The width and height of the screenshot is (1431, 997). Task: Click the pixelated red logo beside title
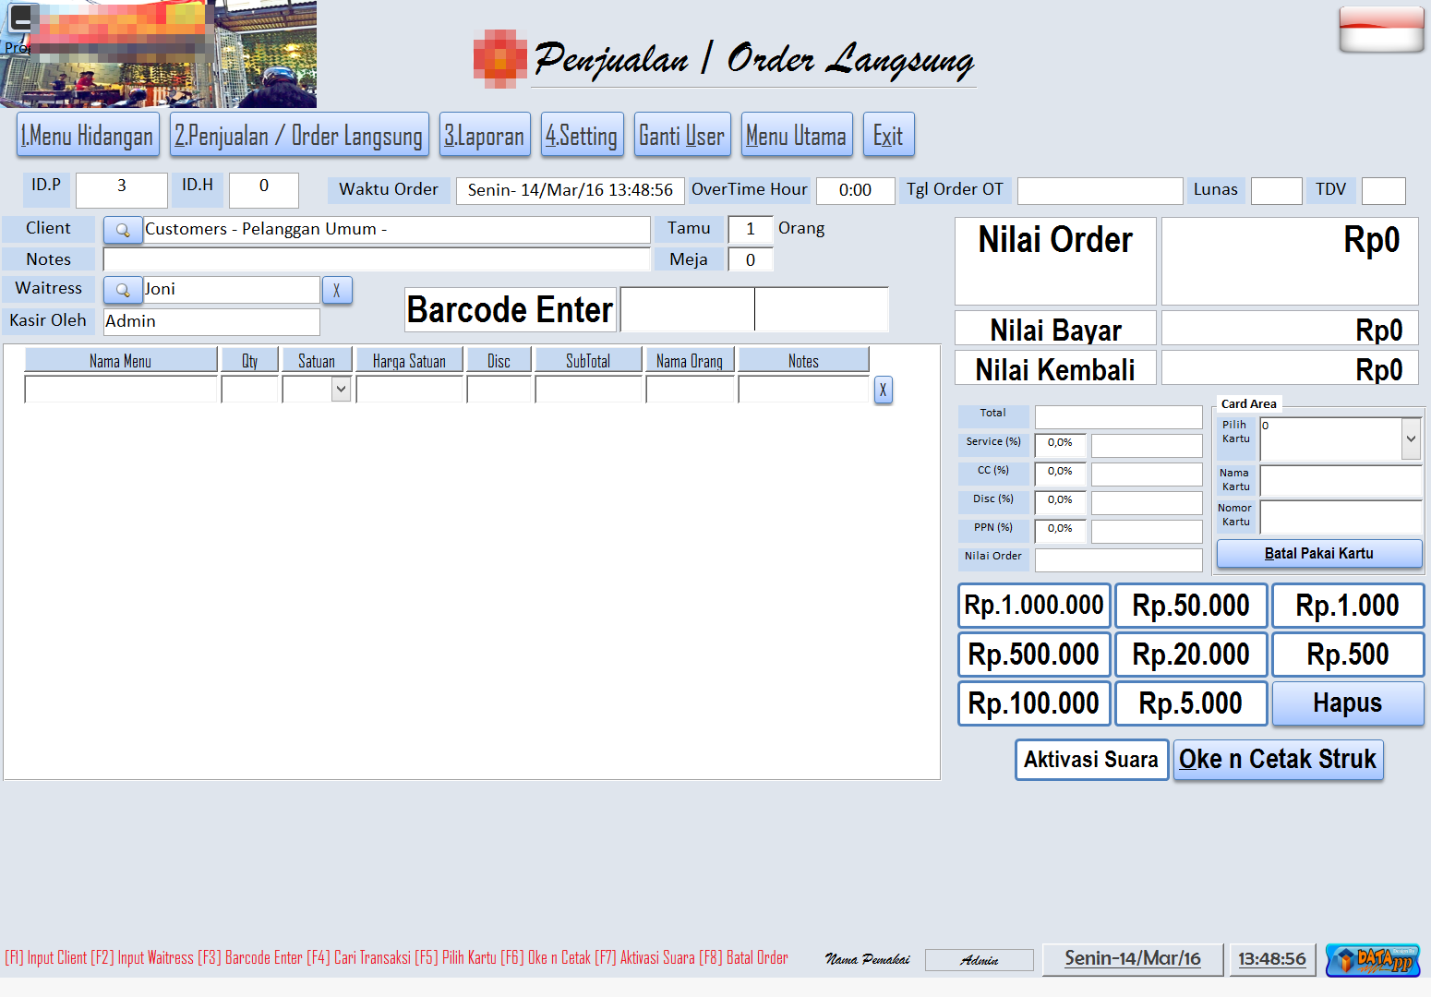pos(499,58)
